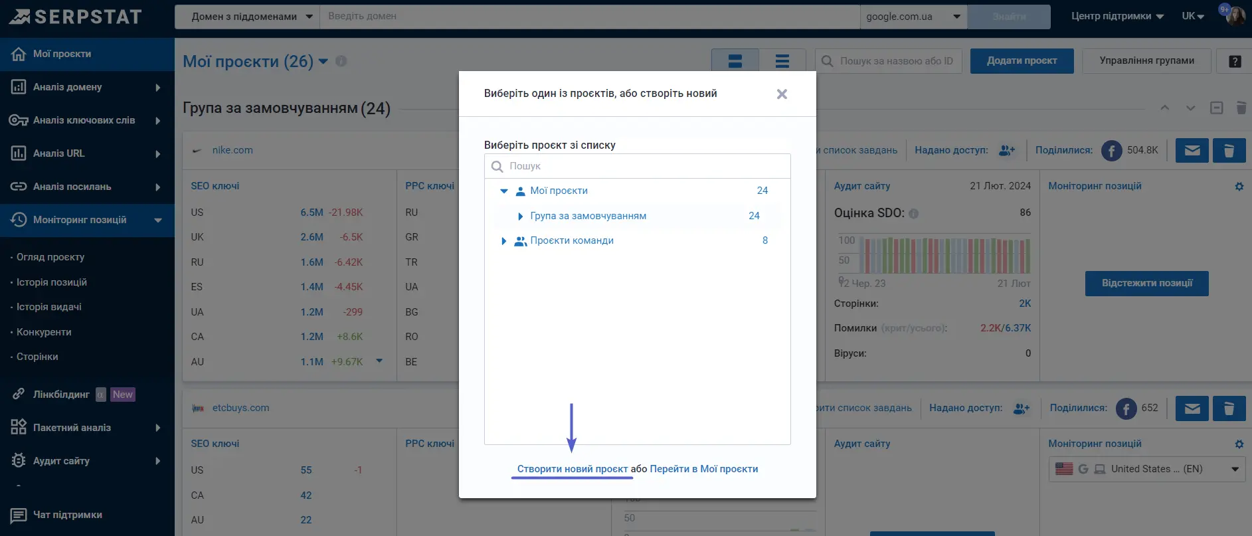The image size is (1252, 536).
Task: Expand Аналіз домену sidebar menu
Action: pos(87,87)
